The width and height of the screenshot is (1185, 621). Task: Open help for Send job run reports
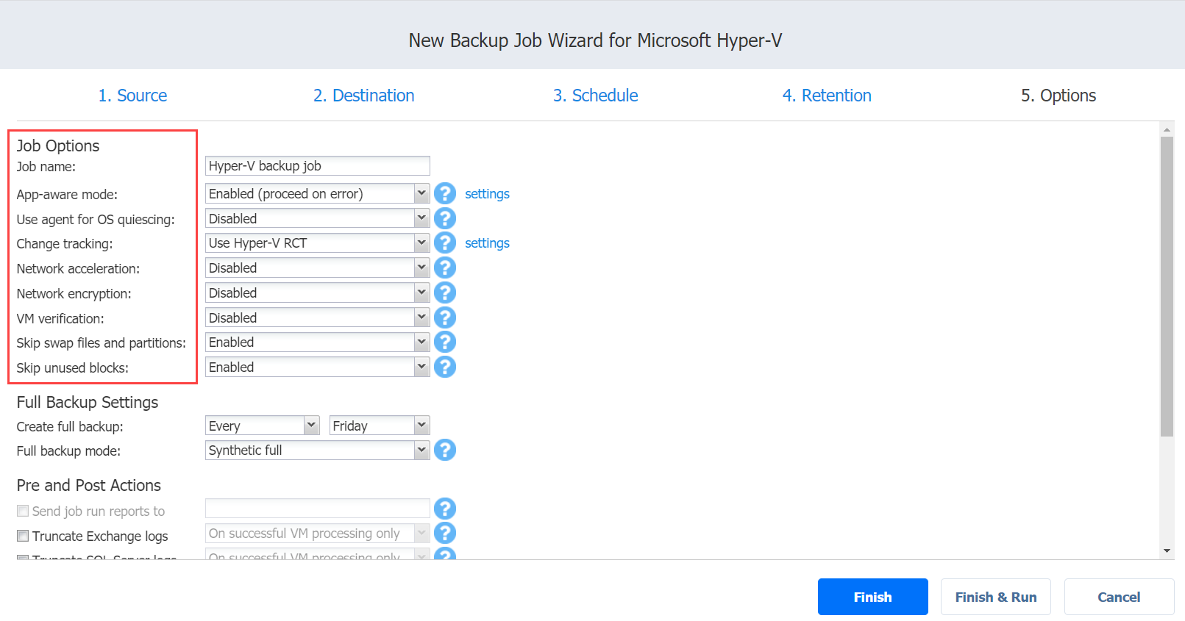click(x=445, y=509)
